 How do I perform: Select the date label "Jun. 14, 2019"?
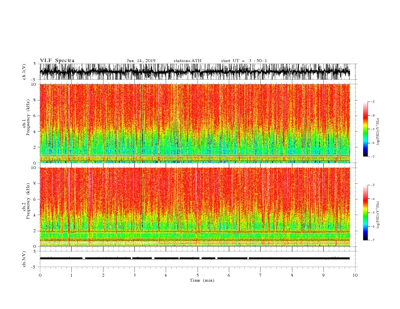pos(141,61)
